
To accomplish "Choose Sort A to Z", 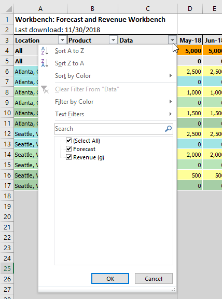I will 107,51.
